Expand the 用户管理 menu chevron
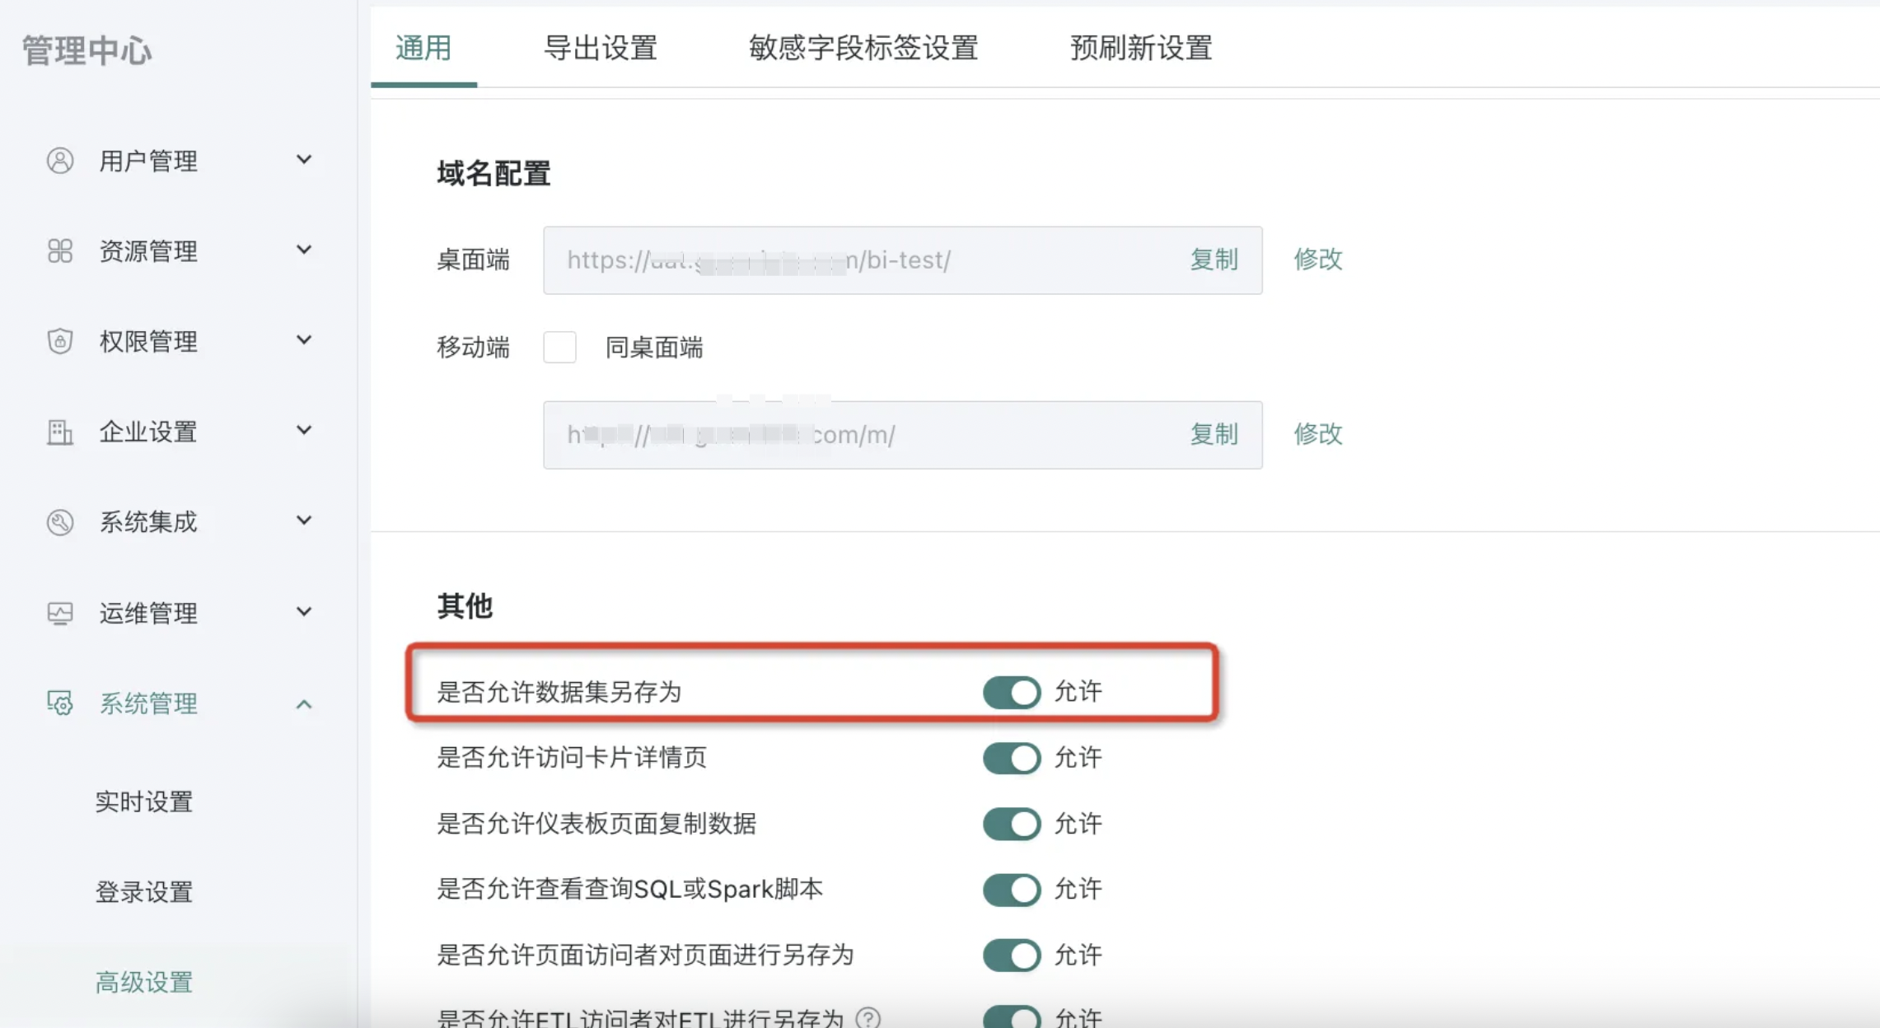 click(x=304, y=160)
